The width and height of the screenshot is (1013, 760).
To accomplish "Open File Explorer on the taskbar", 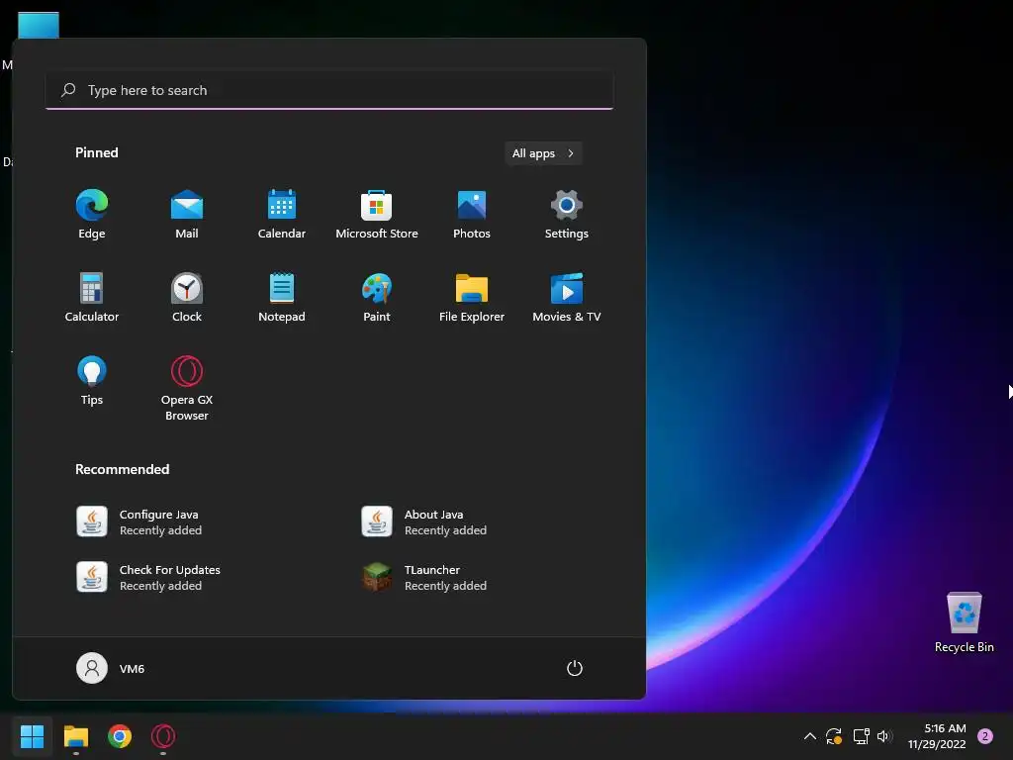I will pos(75,736).
